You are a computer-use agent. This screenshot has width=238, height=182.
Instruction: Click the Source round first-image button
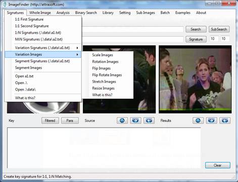[x=122, y=120]
